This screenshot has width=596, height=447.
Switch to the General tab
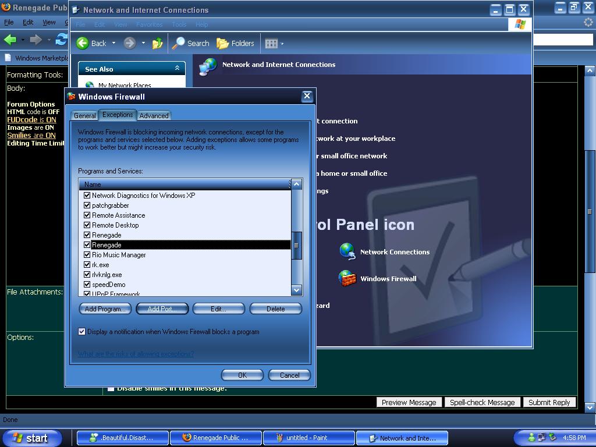85,116
